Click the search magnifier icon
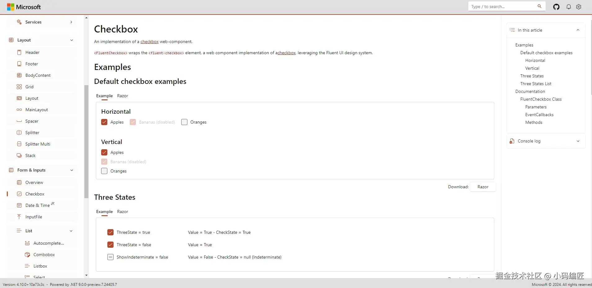The image size is (592, 288). 540,6
